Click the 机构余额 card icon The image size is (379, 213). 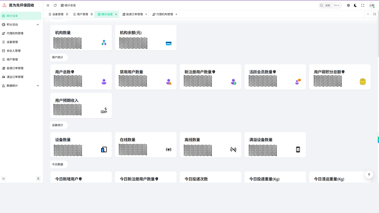click(x=169, y=43)
